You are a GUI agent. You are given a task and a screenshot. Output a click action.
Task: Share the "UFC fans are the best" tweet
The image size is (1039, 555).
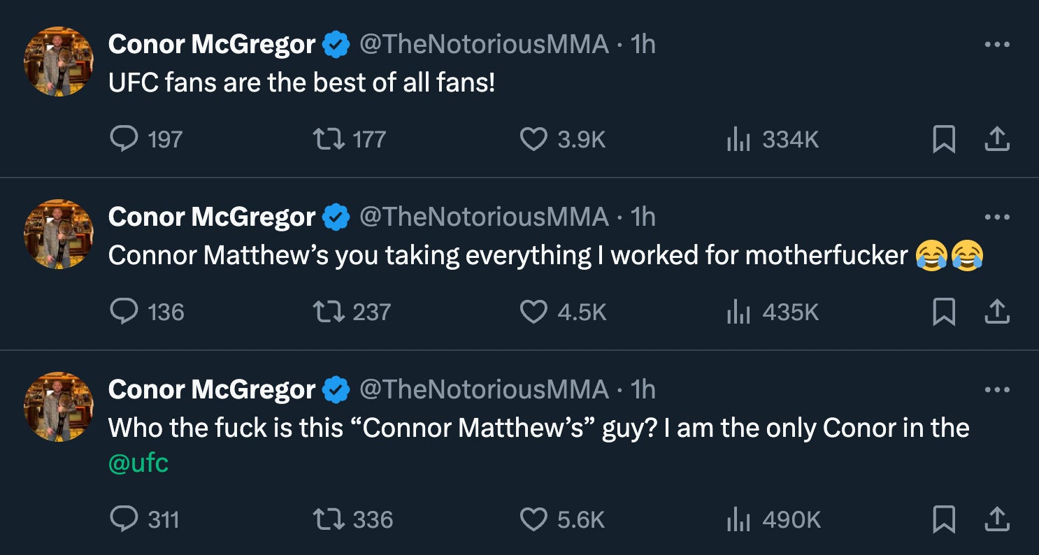pyautogui.click(x=997, y=140)
